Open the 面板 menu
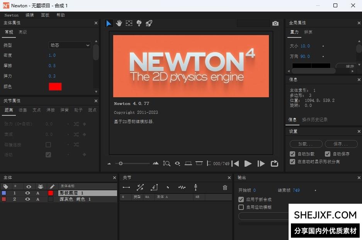Viewport: 362px width, 240px height. click(45, 15)
